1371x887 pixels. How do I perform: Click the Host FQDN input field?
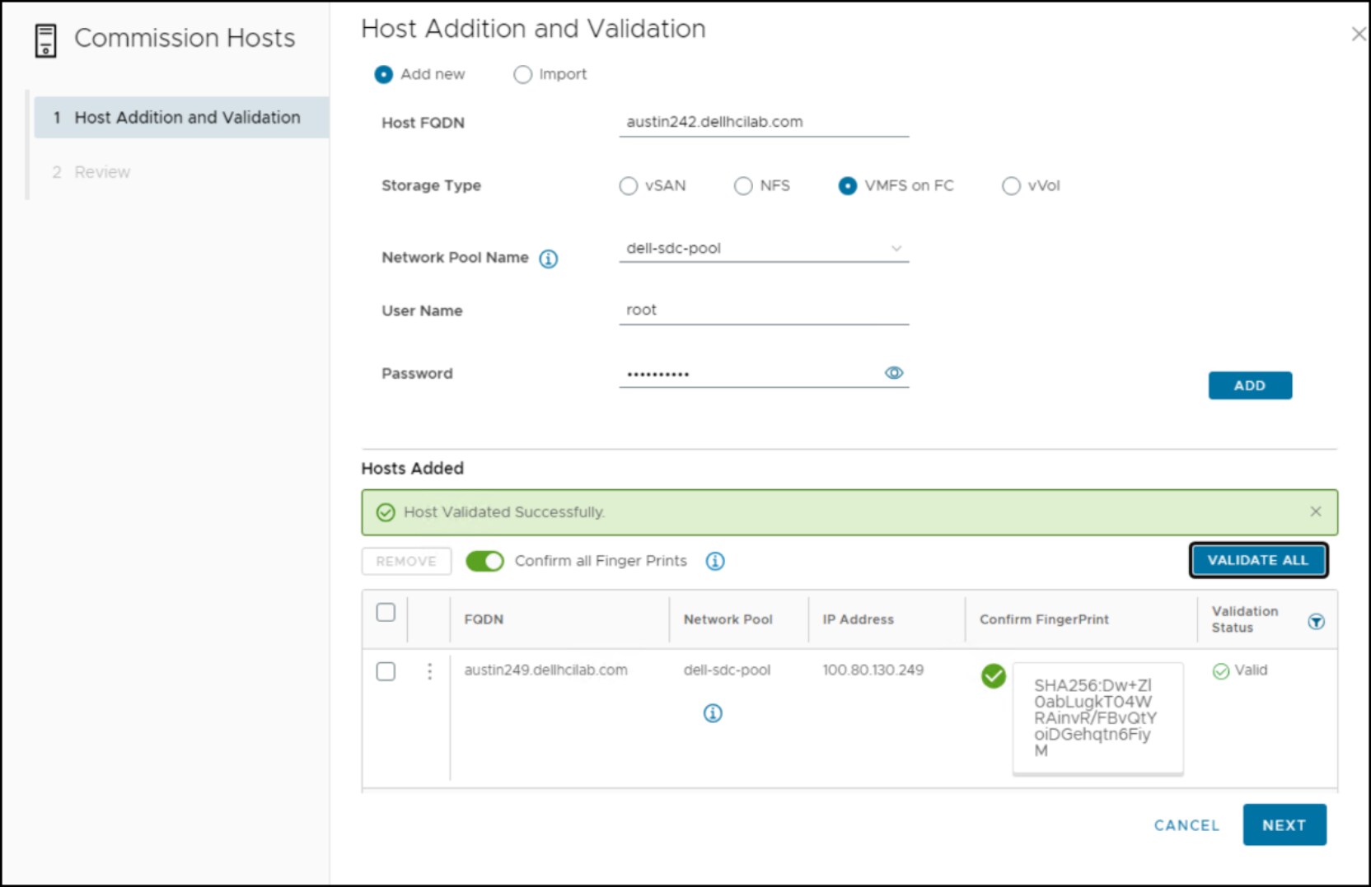coord(764,122)
